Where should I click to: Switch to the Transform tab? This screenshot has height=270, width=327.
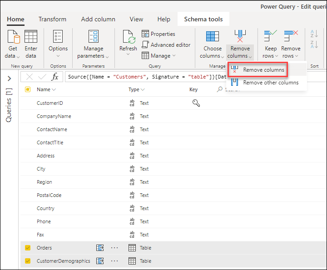click(52, 19)
